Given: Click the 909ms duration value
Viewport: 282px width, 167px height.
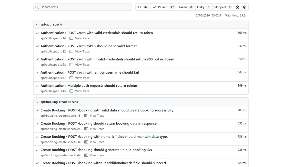Looking at the screenshot, I should click(242, 86).
